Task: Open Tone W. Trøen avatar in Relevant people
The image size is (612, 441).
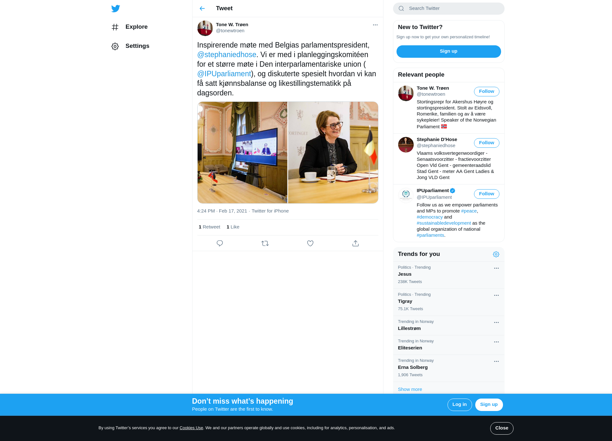Action: click(x=406, y=93)
